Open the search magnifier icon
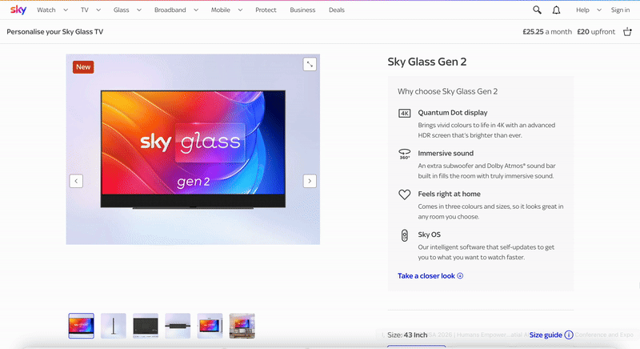 tap(537, 10)
